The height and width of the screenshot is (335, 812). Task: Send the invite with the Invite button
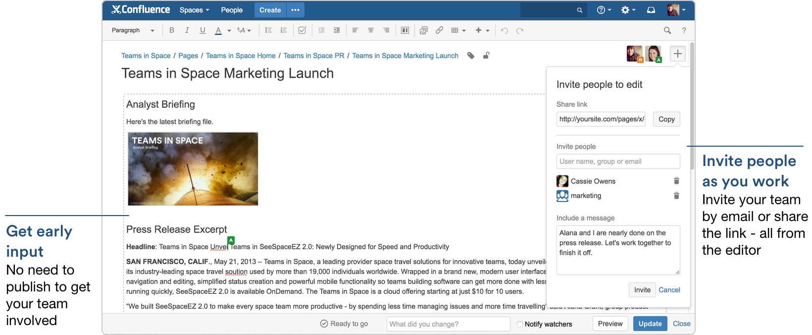[643, 290]
